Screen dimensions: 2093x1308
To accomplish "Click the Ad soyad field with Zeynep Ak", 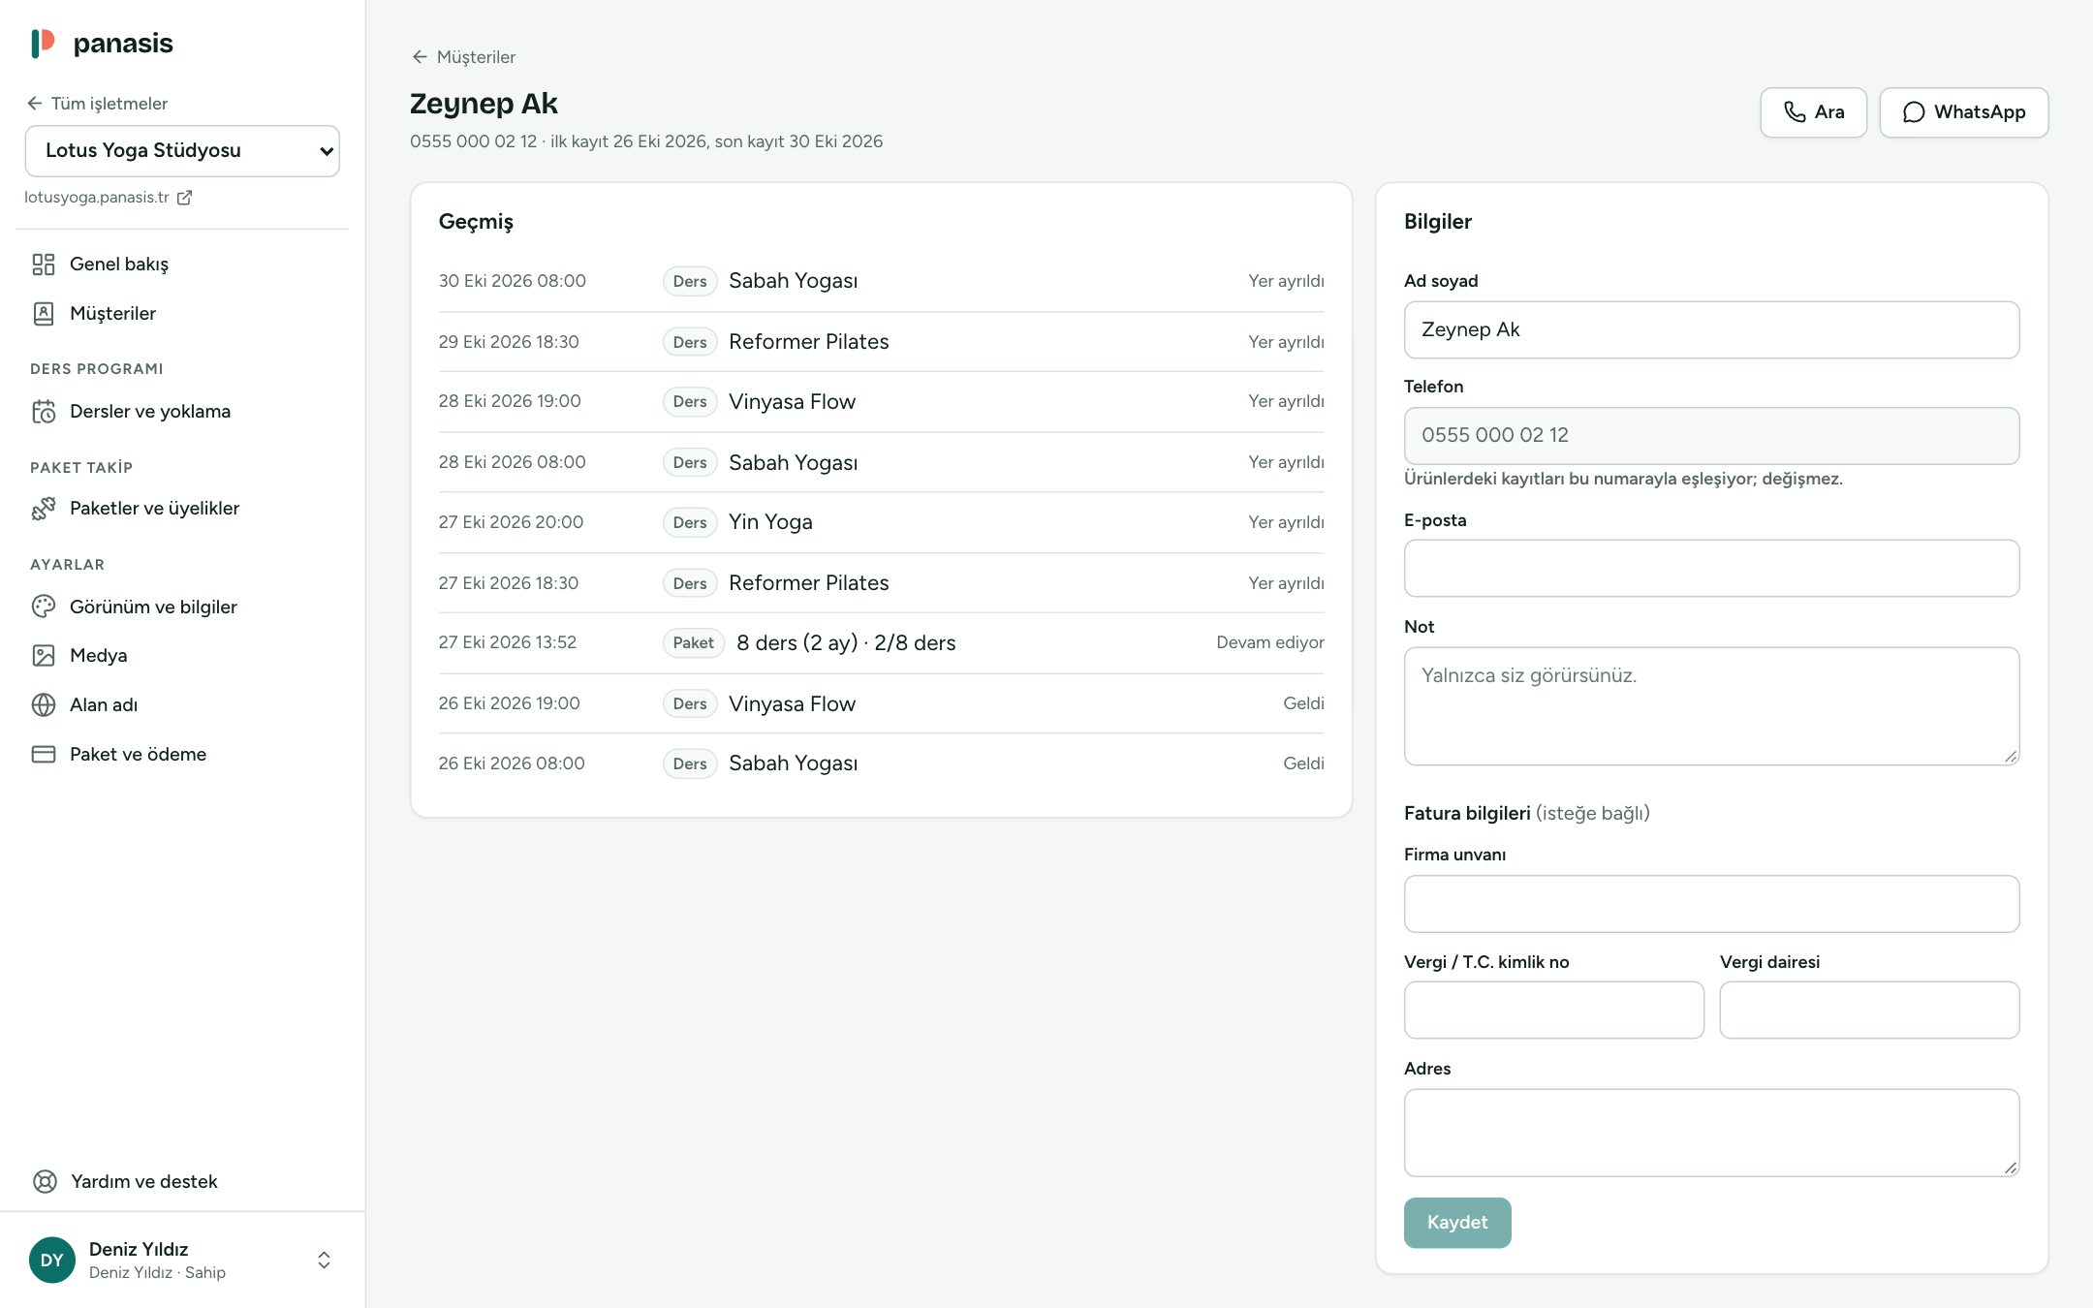I will 1711,329.
